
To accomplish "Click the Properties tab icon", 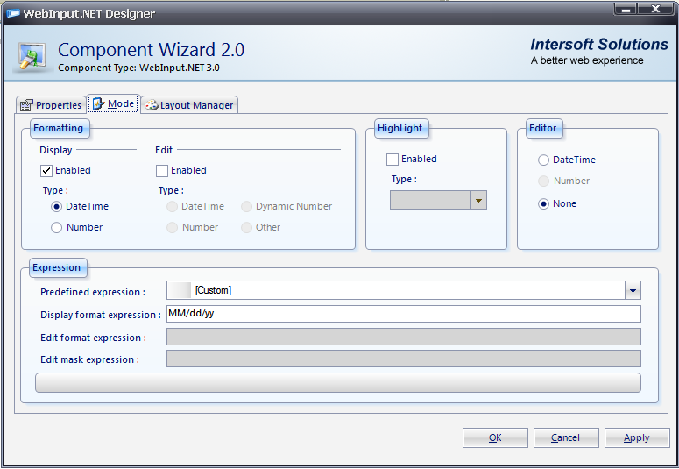I will [x=26, y=105].
